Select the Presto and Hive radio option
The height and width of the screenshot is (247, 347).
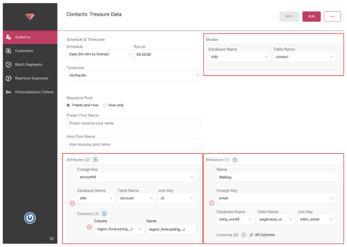(68, 105)
